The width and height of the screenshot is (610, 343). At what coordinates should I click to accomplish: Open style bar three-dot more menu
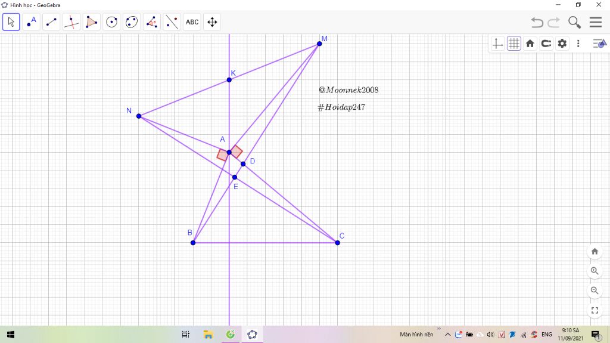[x=578, y=44]
